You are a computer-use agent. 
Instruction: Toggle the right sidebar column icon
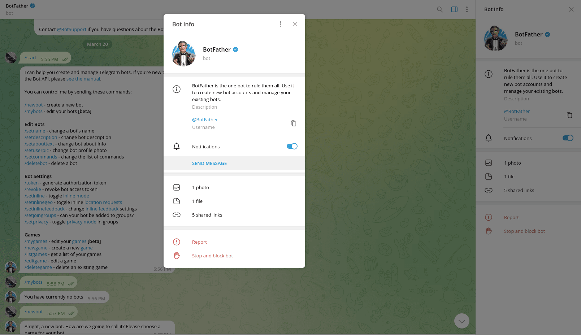point(454,9)
